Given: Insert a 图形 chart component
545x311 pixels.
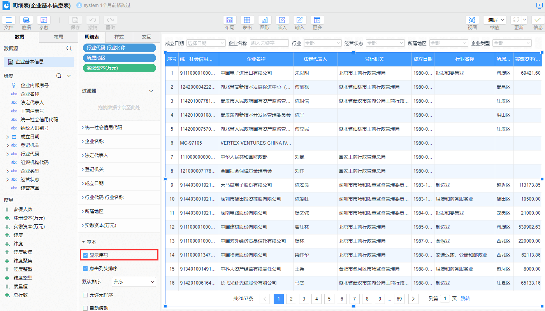Looking at the screenshot, I should [x=265, y=20].
